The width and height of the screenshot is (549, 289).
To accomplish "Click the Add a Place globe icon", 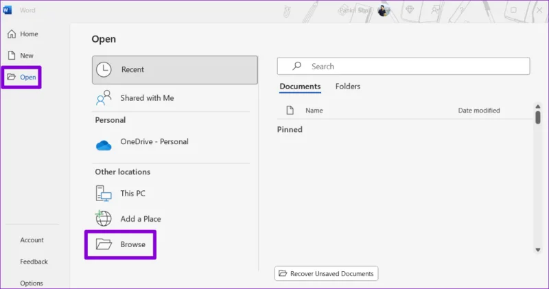I will pyautogui.click(x=104, y=218).
